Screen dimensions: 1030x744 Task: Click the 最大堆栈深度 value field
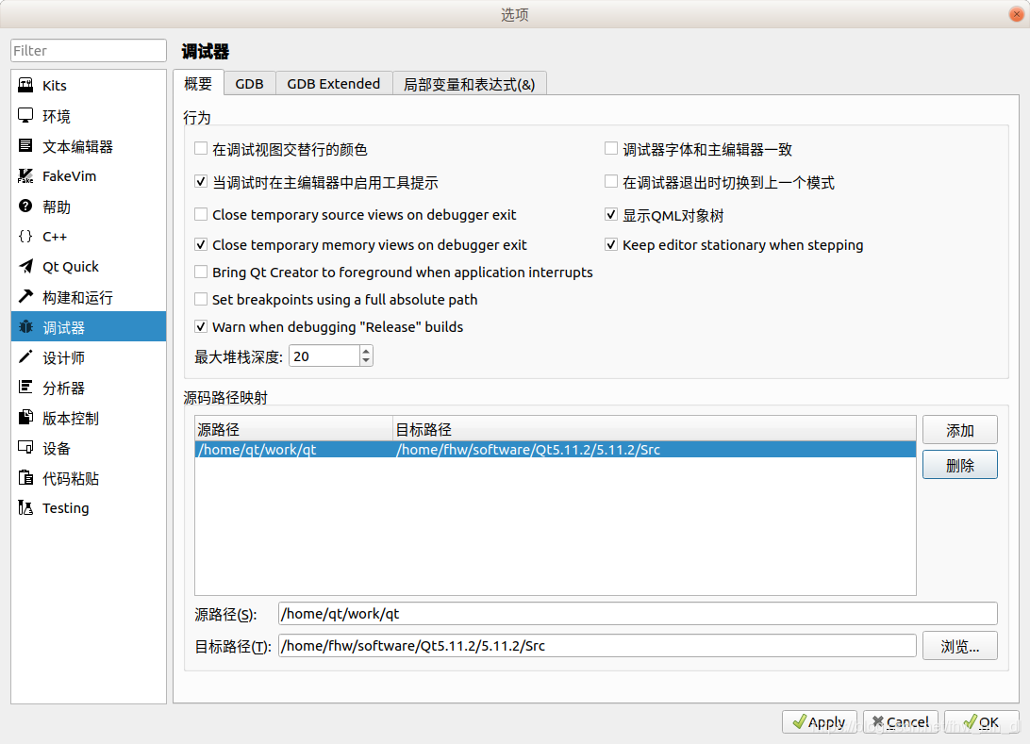click(324, 355)
